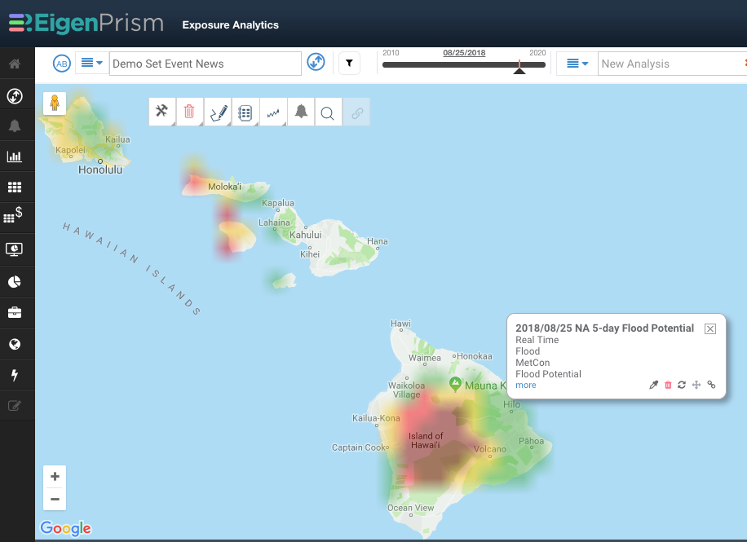Click the Street View pegman icon
This screenshot has width=747, height=542.
click(55, 103)
